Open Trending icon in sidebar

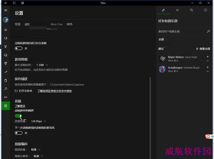click(6, 72)
